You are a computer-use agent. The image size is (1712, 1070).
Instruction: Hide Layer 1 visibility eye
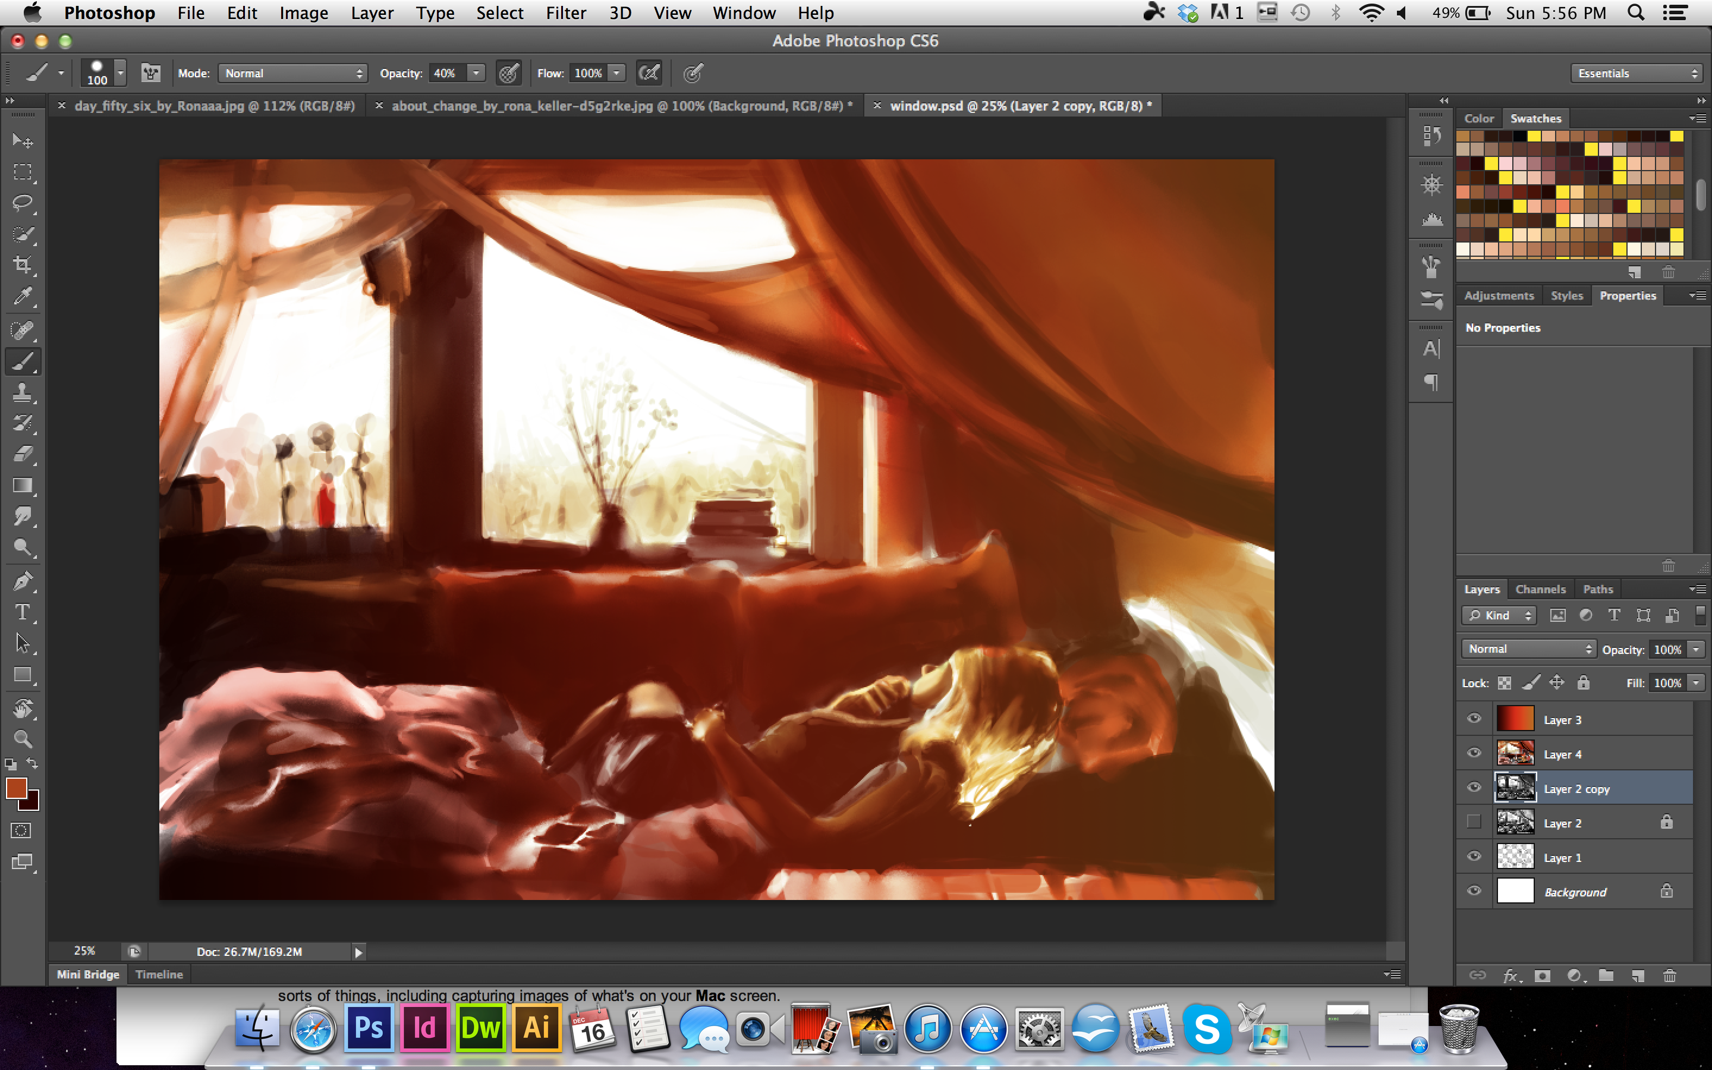pyautogui.click(x=1474, y=857)
